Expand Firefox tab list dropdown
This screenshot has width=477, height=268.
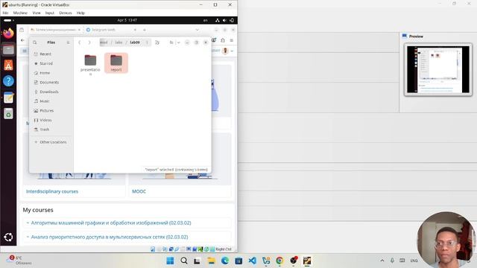(x=197, y=30)
